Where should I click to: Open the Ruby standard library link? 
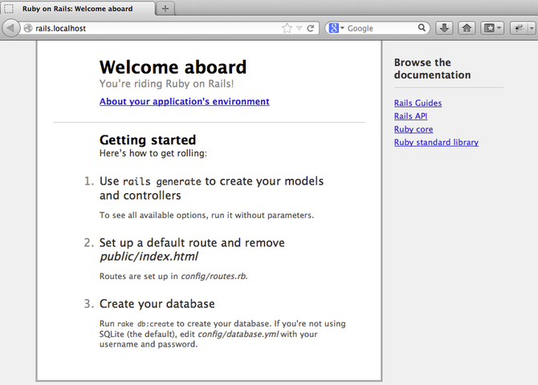pyautogui.click(x=436, y=142)
